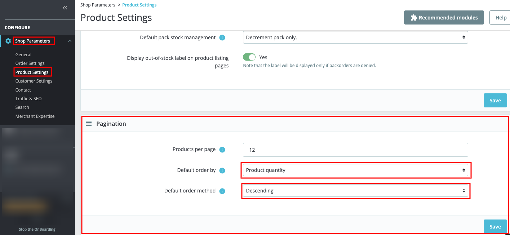Go to Traffic & SEO menu item
This screenshot has height=235, width=510.
click(x=28, y=99)
